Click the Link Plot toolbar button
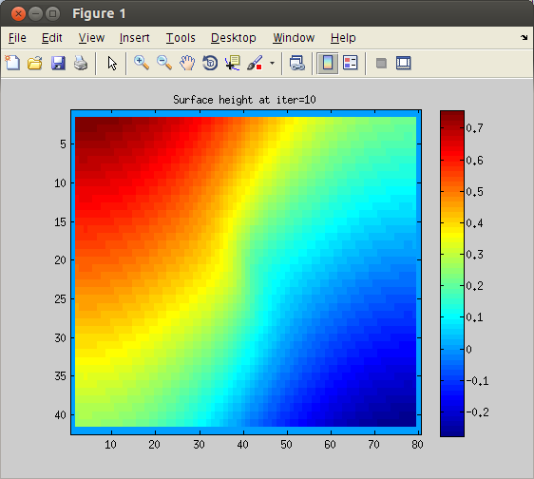This screenshot has height=479, width=534. 297,63
